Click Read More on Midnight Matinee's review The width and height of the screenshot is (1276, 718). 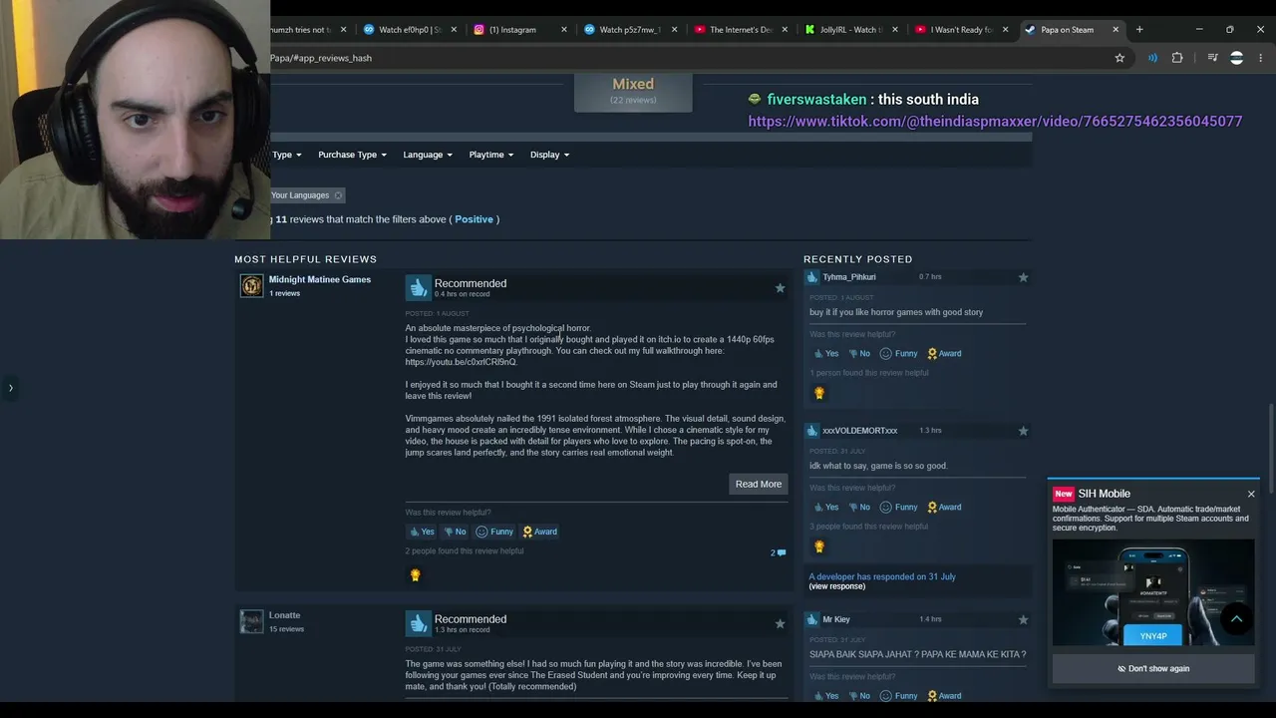coord(759,484)
